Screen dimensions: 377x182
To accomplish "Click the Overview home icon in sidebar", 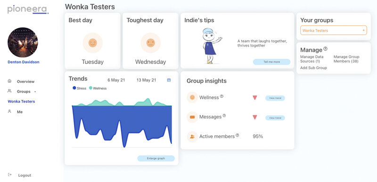I will (9, 81).
